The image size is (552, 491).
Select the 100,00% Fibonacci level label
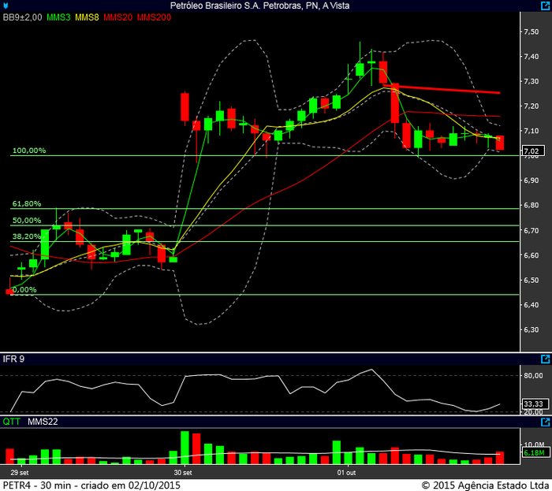click(x=28, y=151)
